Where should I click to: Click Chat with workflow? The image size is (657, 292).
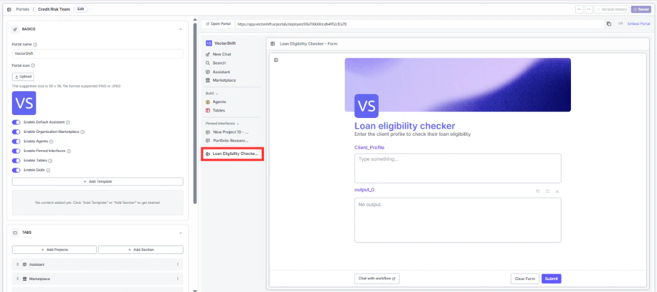(x=377, y=278)
